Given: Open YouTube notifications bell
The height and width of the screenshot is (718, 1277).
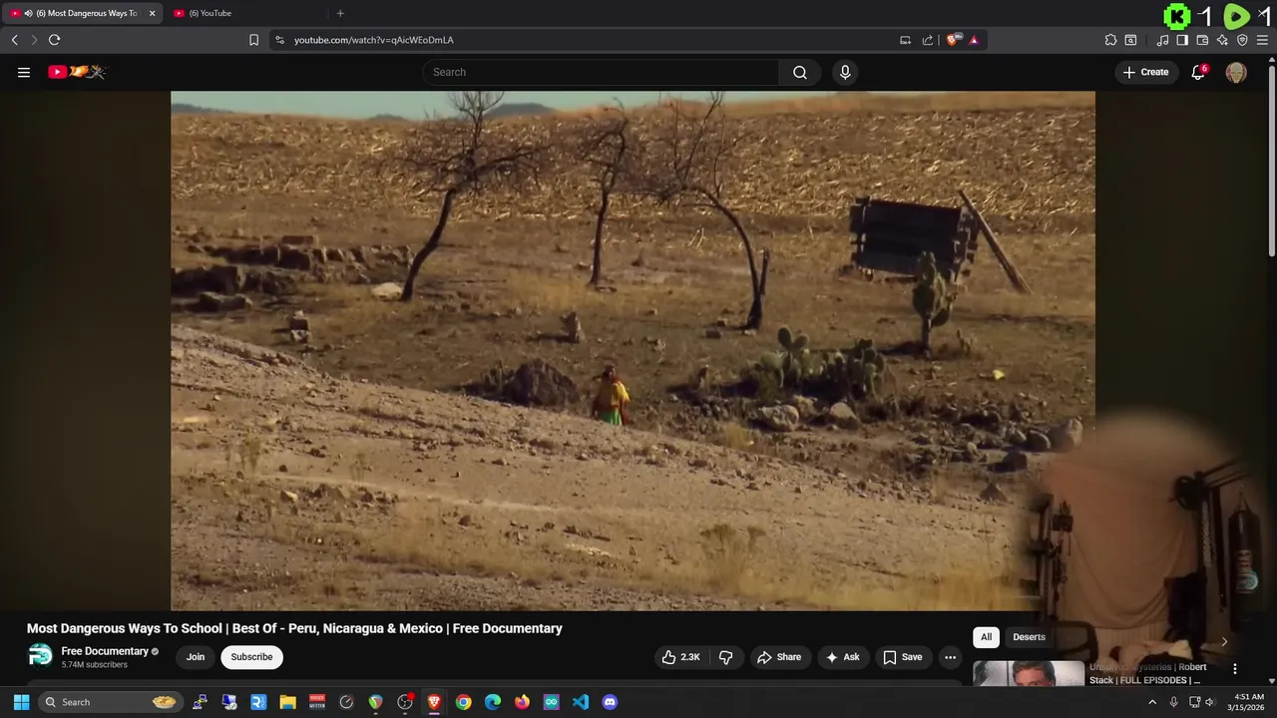Looking at the screenshot, I should click(1199, 72).
